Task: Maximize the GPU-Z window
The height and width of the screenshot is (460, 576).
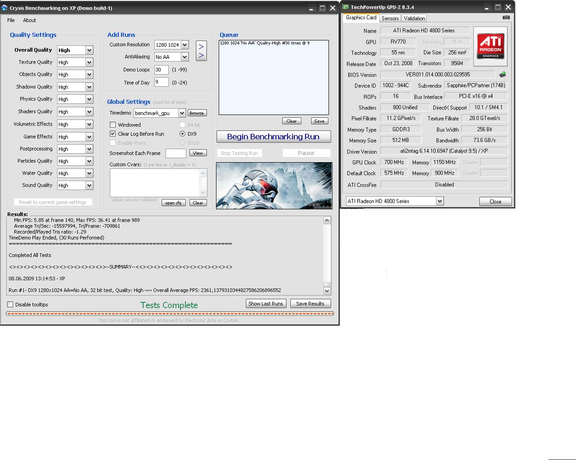Action: (498, 7)
